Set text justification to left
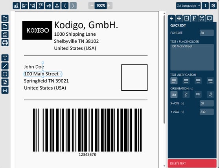 174,81
